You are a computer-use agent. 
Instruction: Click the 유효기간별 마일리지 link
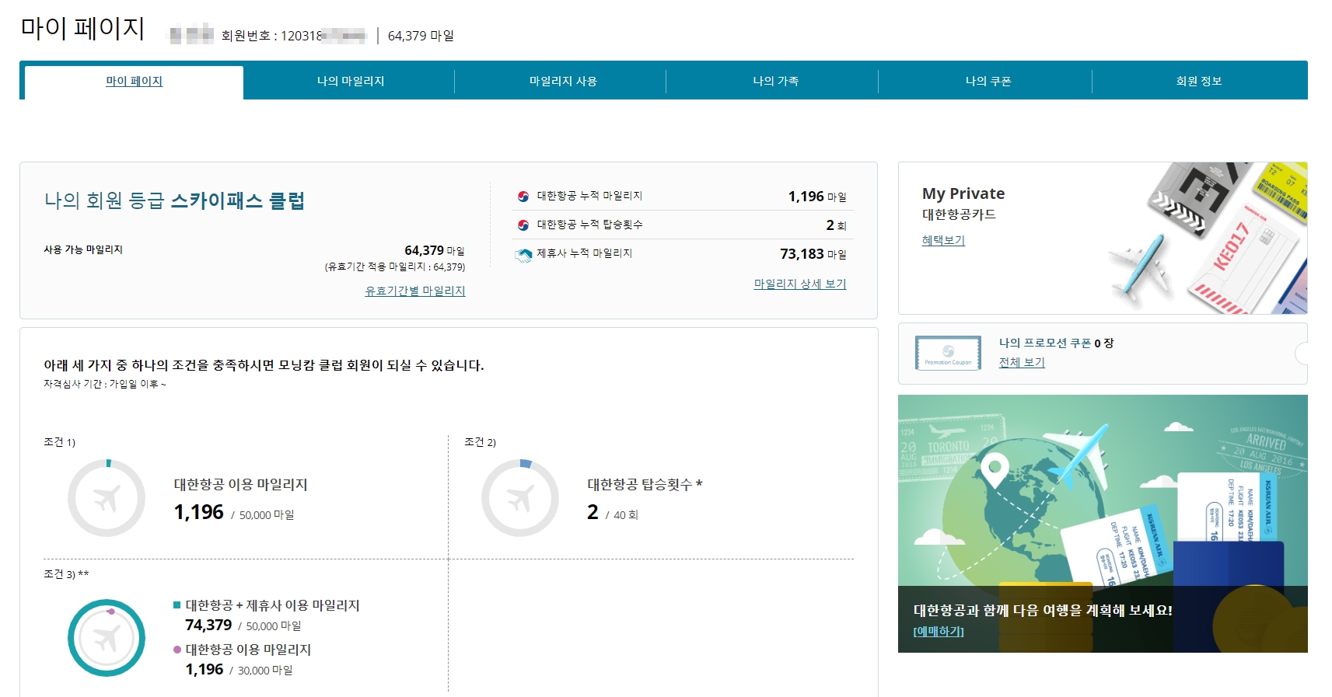pyautogui.click(x=415, y=291)
